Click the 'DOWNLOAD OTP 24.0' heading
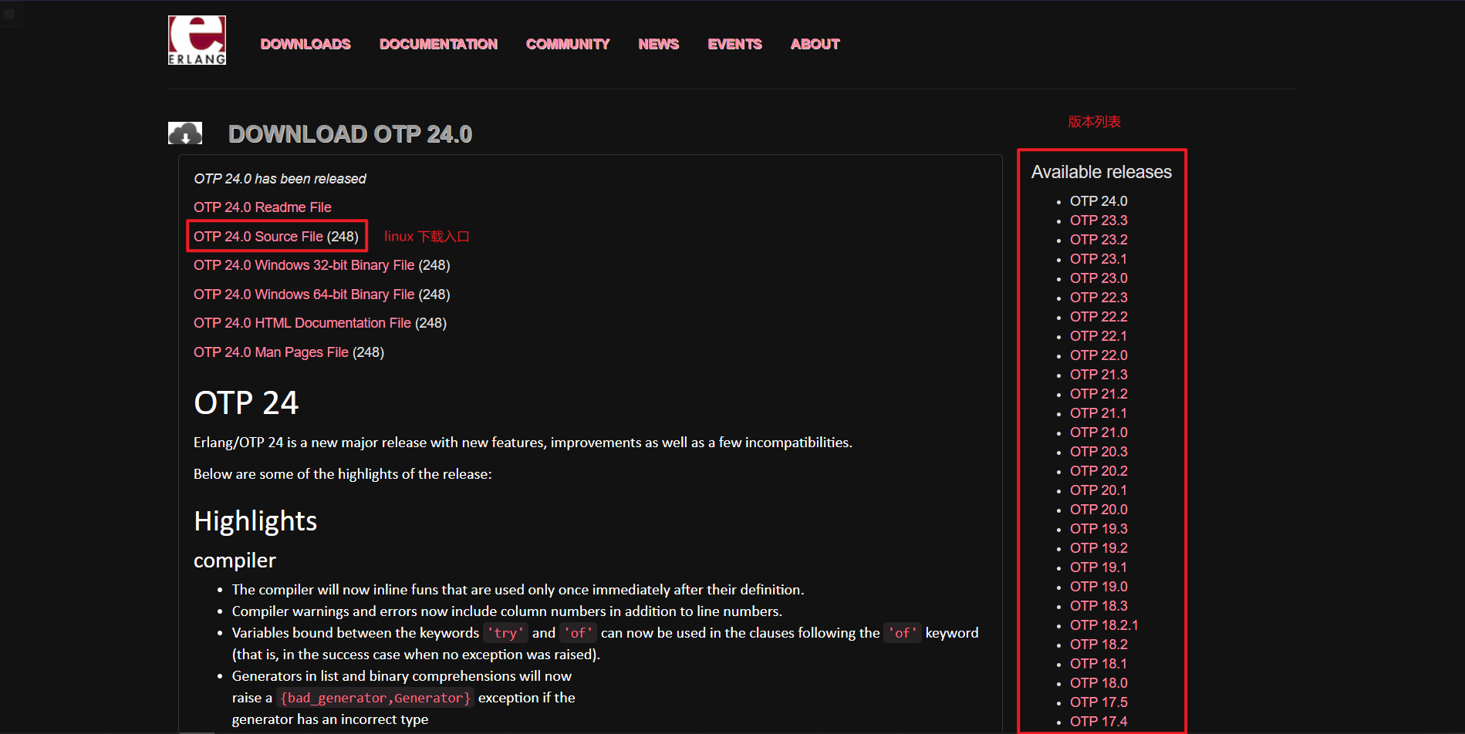This screenshot has height=734, width=1465. pyautogui.click(x=350, y=134)
